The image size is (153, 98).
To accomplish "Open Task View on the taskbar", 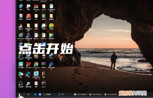I will 29,94.
